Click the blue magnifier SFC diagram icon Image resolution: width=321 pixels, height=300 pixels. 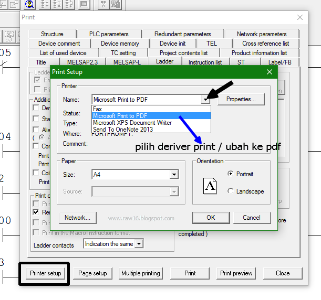tap(29, 4)
